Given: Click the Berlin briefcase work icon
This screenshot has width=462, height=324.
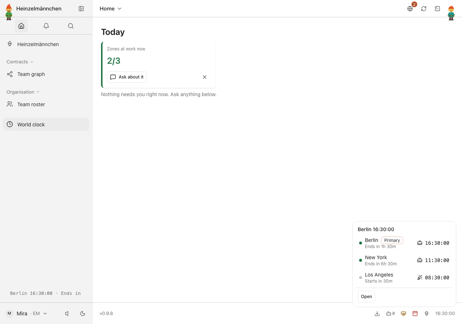Looking at the screenshot, I should pyautogui.click(x=420, y=243).
